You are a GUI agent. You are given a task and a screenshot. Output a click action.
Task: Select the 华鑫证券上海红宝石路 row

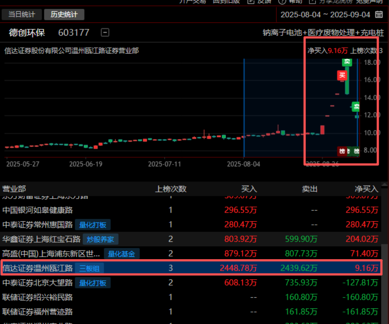coord(190,239)
